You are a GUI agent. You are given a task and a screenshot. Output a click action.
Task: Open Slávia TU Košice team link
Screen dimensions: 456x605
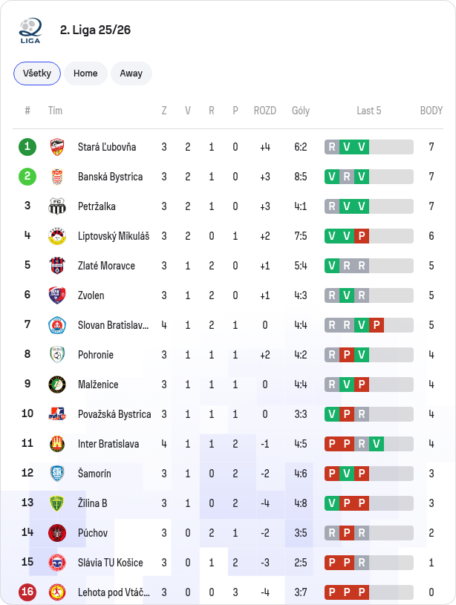[111, 563]
